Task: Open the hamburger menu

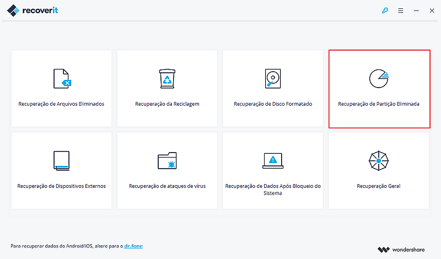Action: tap(401, 10)
